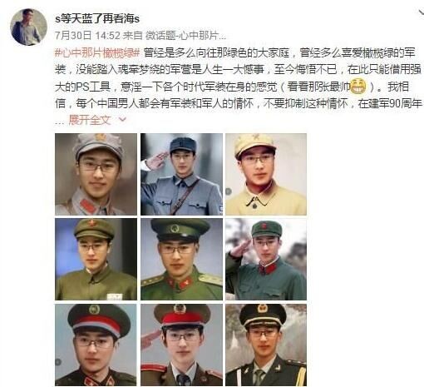This screenshot has width=424, height=387.
Task: Click the small badge on bottom-left photo
Action: point(58,362)
